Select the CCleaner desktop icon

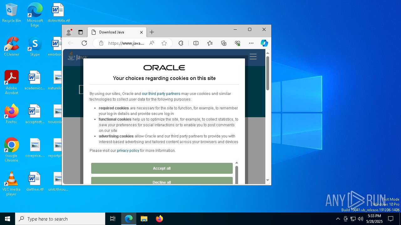click(x=12, y=47)
